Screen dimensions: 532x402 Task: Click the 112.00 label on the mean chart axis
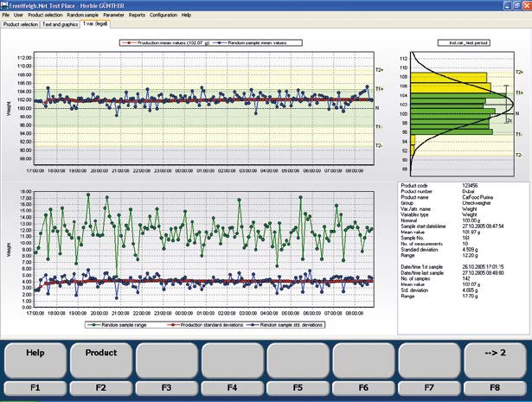pyautogui.click(x=24, y=58)
